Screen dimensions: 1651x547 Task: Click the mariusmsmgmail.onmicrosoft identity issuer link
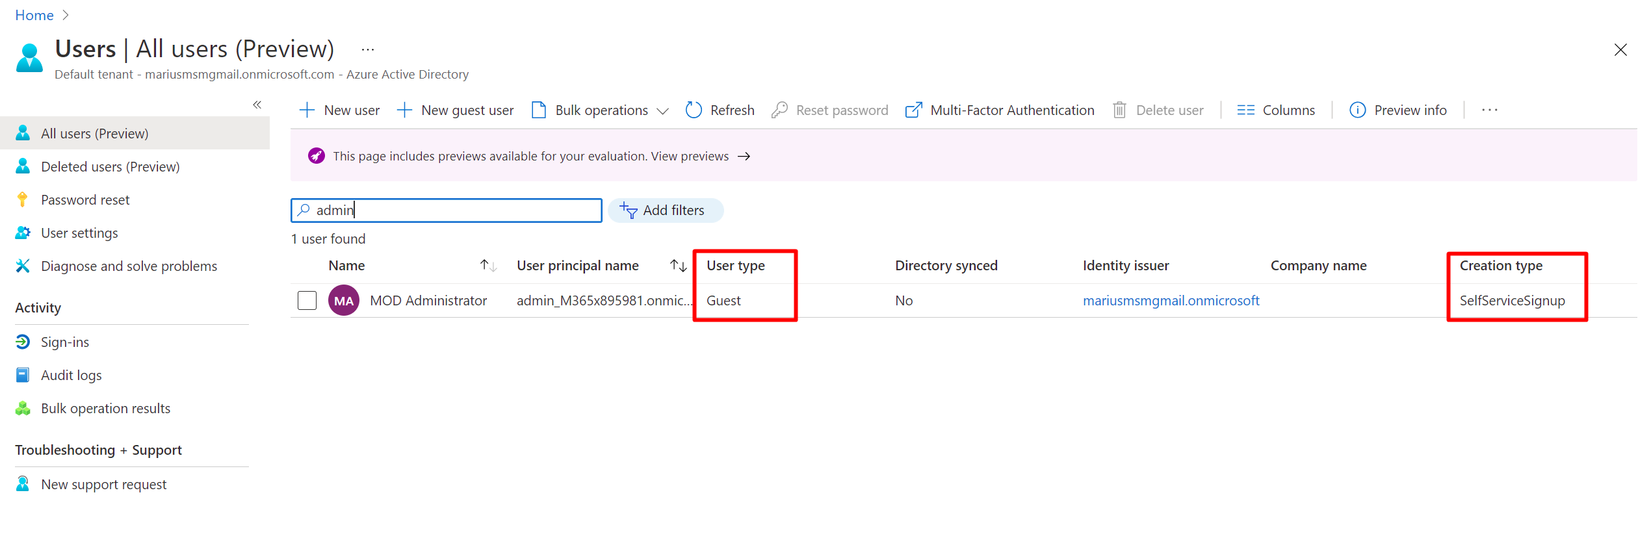coord(1171,301)
